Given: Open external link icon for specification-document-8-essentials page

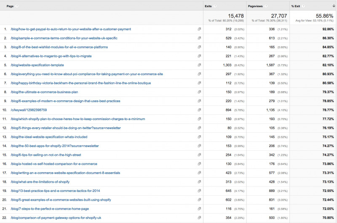Looking at the screenshot, I should [199, 173].
